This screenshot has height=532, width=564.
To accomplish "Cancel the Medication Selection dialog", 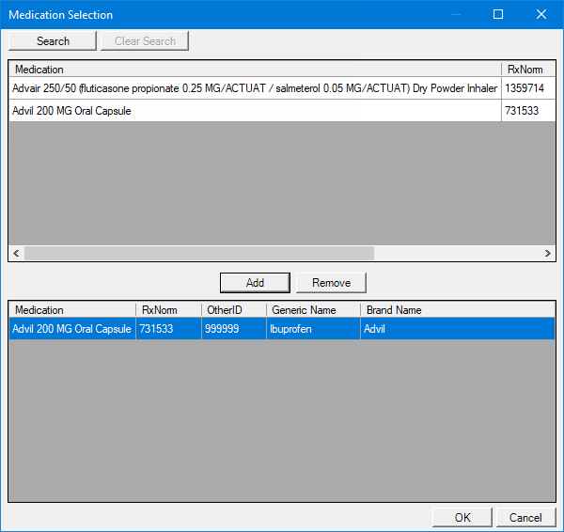I will click(525, 517).
